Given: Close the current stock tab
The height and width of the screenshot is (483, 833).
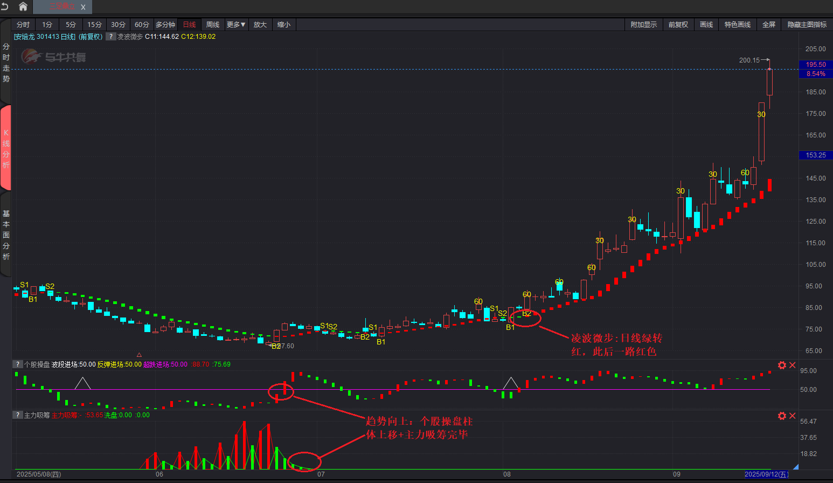Looking at the screenshot, I should tap(84, 7).
